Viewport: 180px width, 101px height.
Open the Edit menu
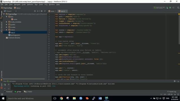(x=6, y=4)
